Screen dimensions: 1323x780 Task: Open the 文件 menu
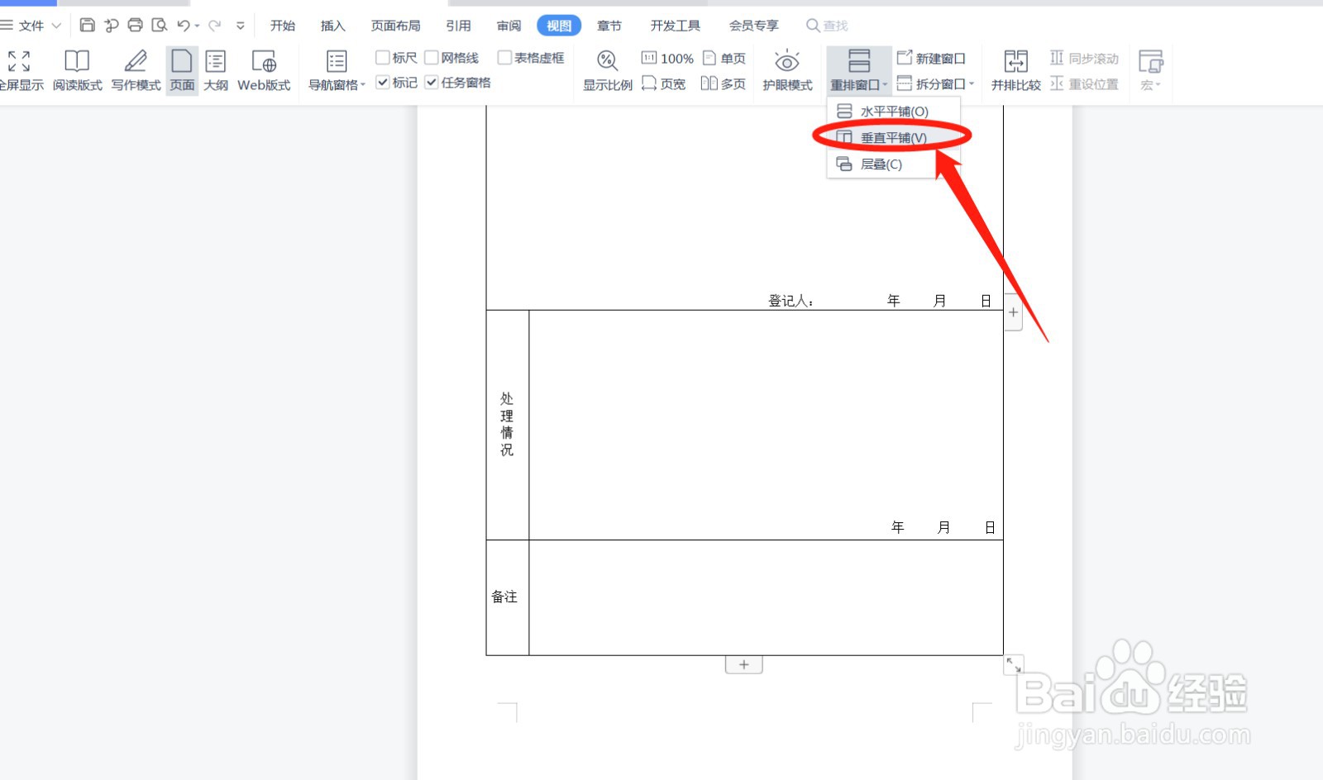(x=31, y=26)
